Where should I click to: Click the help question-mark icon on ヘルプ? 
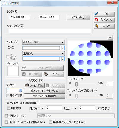(96, 26)
